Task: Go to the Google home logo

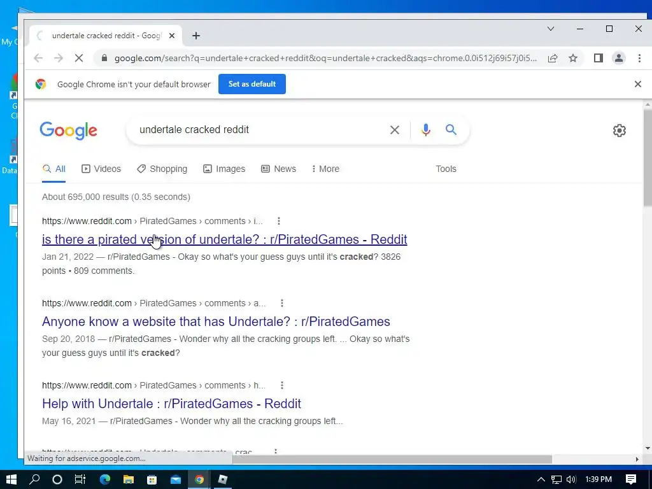Action: 69,131
